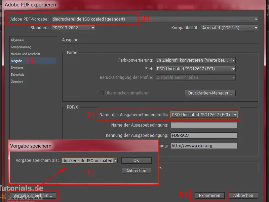Click the Vorgabe speichern als text field
The width and height of the screenshot is (269, 202).
(87, 161)
